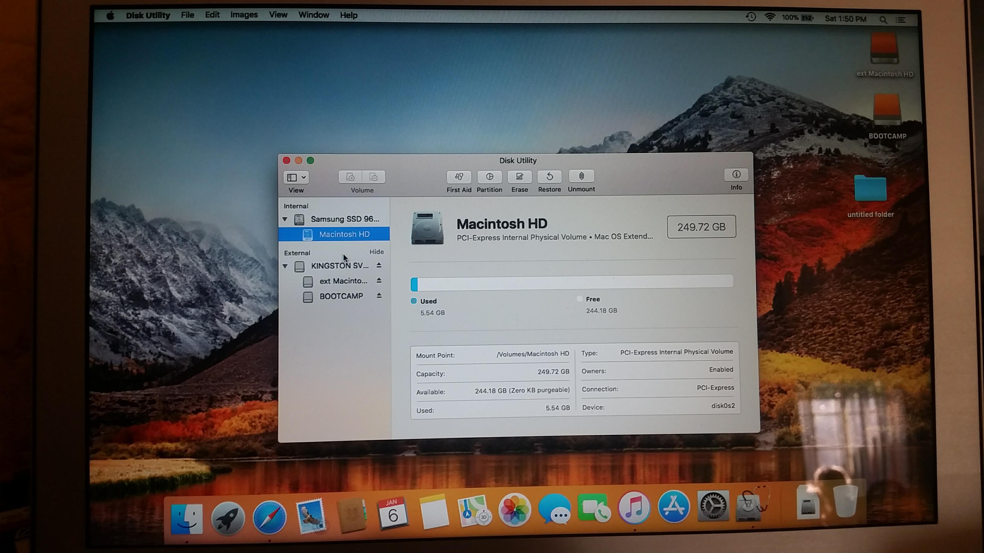The image size is (984, 553).
Task: Unmount the selected Macintosh HD volume
Action: 581,176
